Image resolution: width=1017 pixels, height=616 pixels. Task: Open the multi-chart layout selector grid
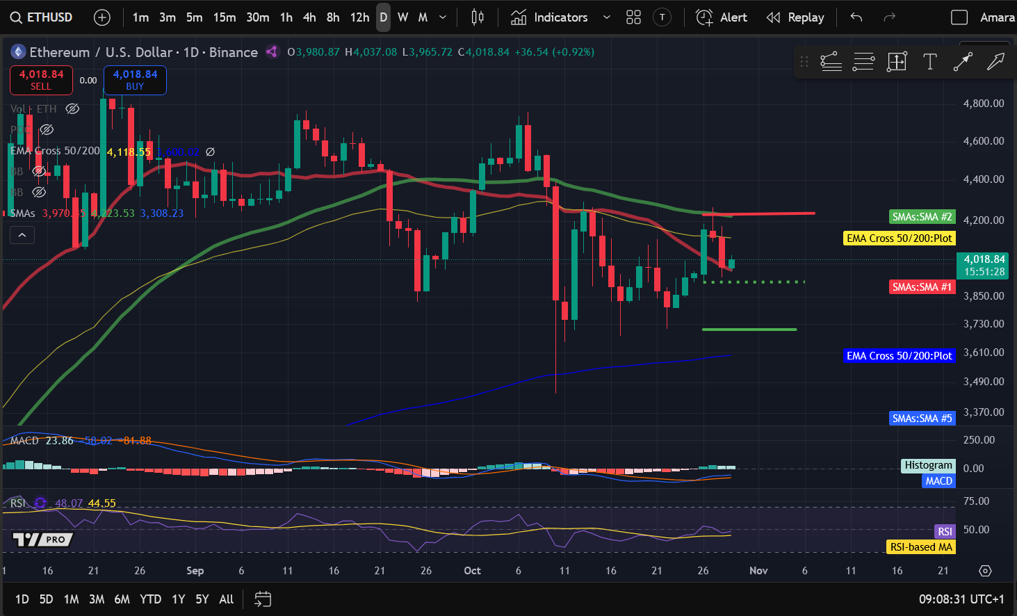633,17
